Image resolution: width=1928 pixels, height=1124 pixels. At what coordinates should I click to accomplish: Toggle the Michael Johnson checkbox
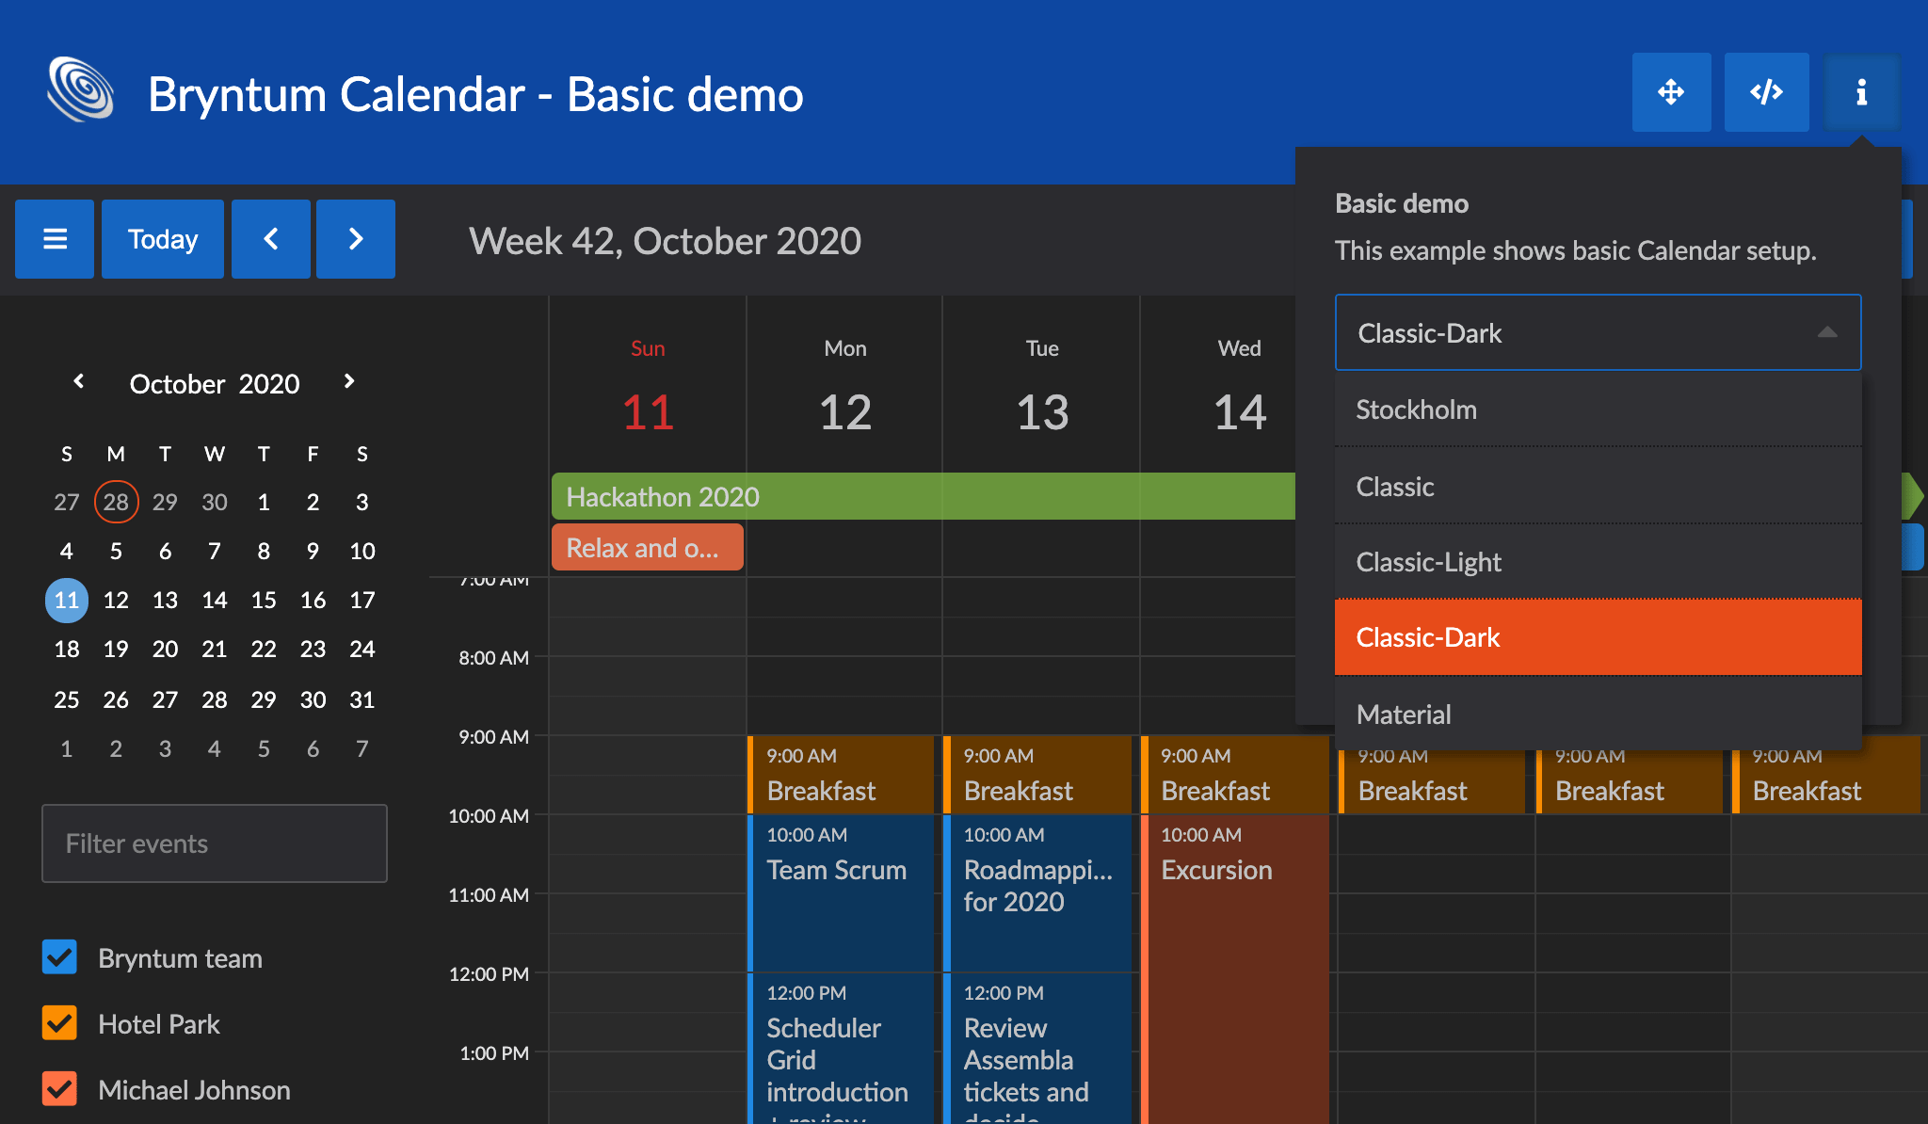pyautogui.click(x=59, y=1089)
